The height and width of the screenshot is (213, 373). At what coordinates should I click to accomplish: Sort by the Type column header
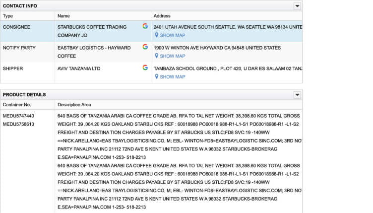tap(8, 16)
